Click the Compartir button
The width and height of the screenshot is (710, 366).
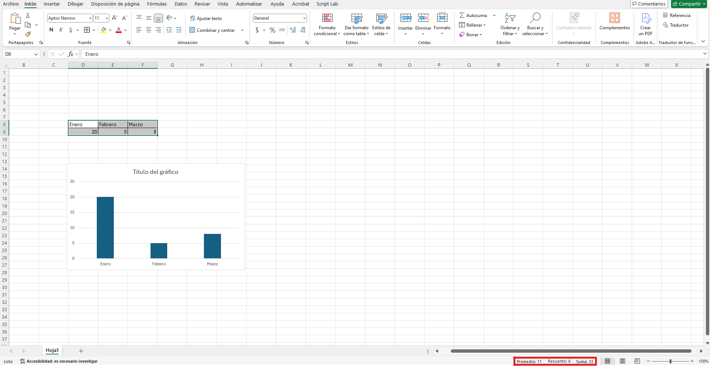point(689,4)
